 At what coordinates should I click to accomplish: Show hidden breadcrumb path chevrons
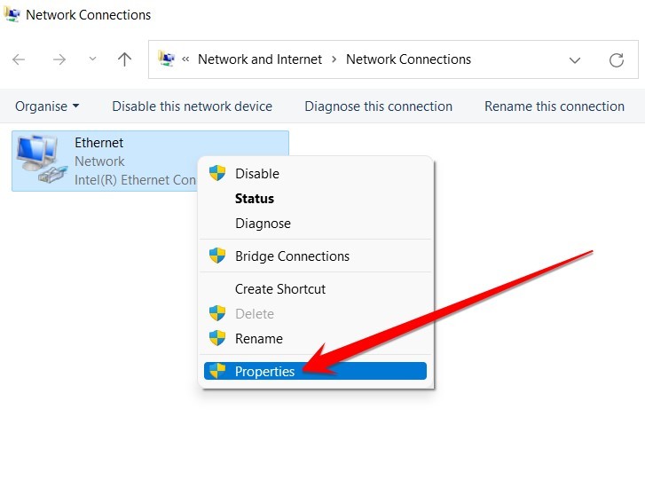click(185, 59)
